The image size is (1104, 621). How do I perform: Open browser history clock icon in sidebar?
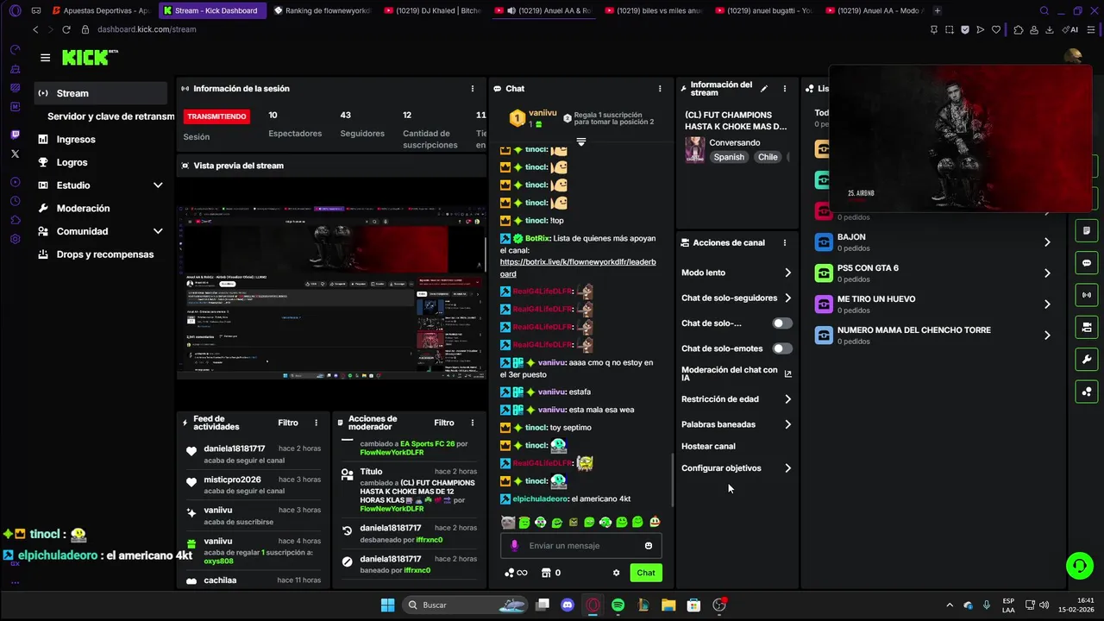[x=16, y=201]
